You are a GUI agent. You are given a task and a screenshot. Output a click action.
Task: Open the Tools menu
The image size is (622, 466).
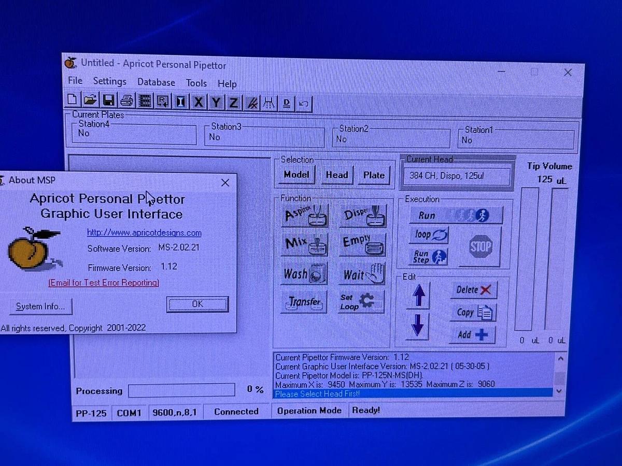[196, 83]
